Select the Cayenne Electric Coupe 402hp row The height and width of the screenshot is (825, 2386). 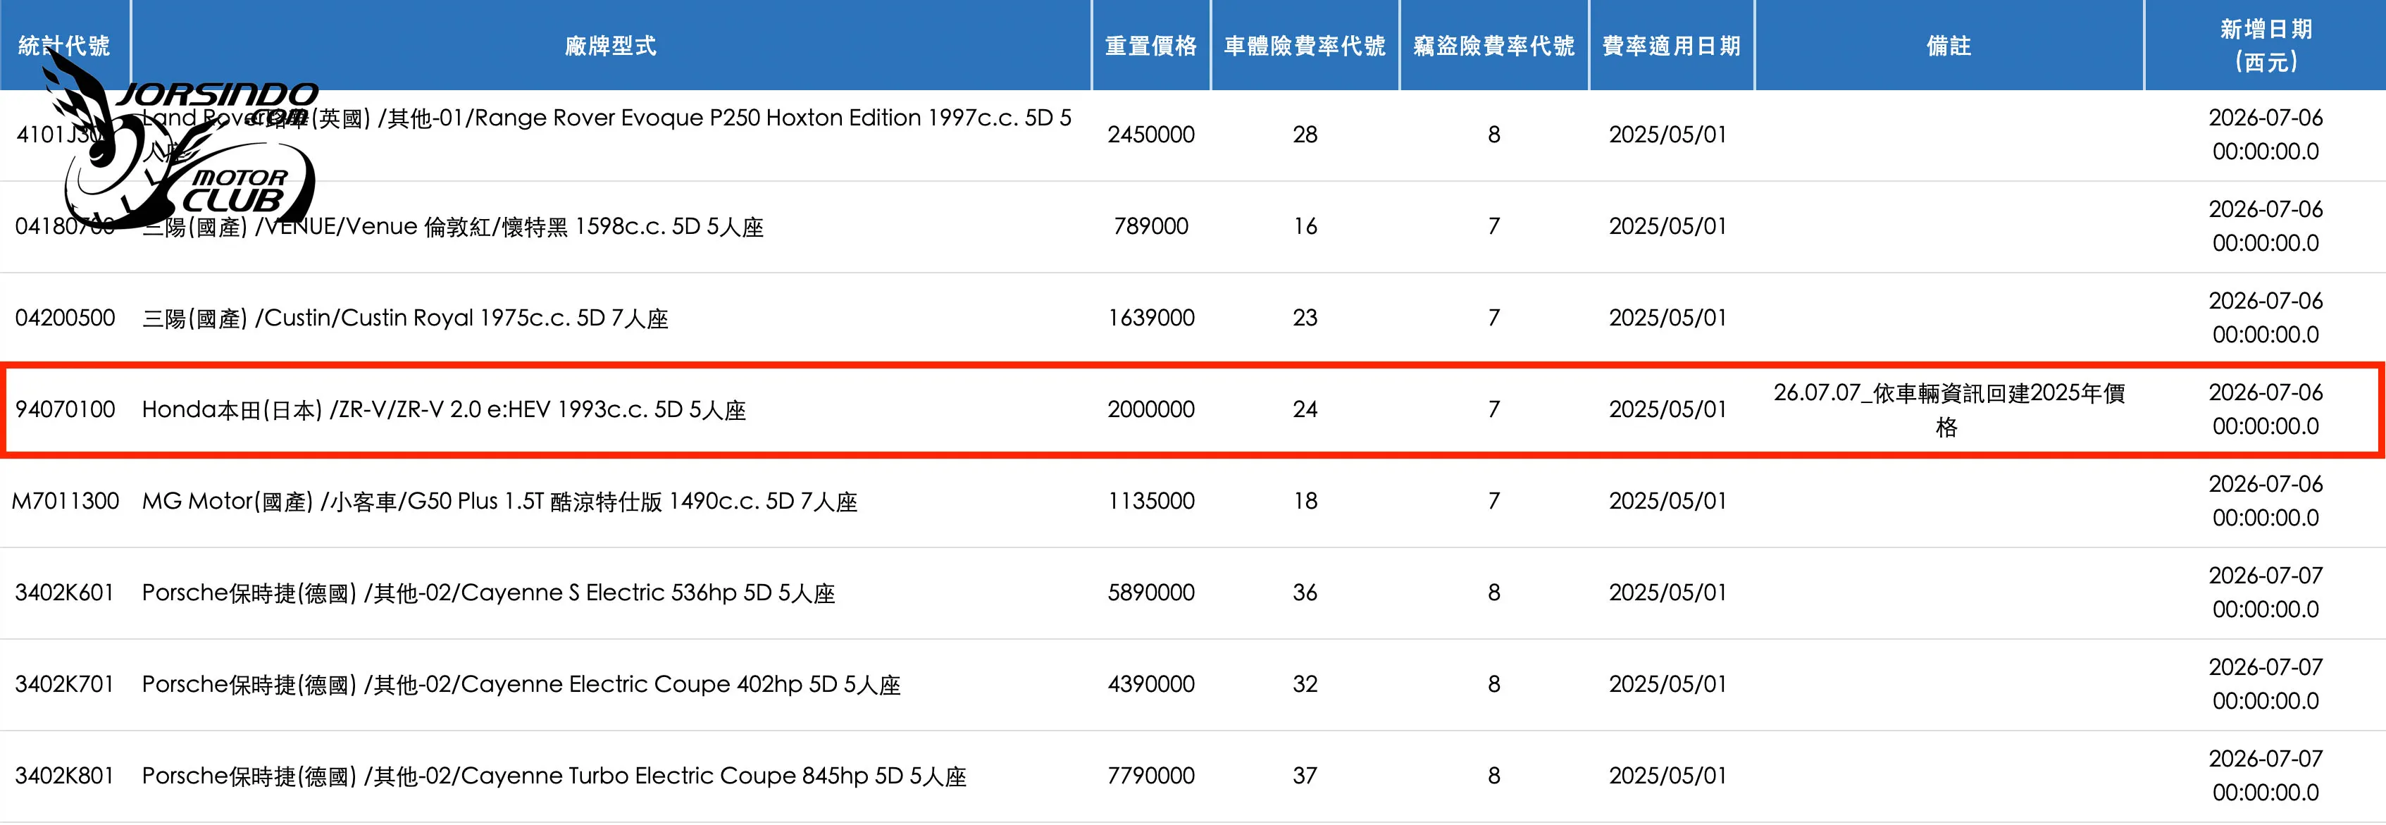(x=1193, y=684)
